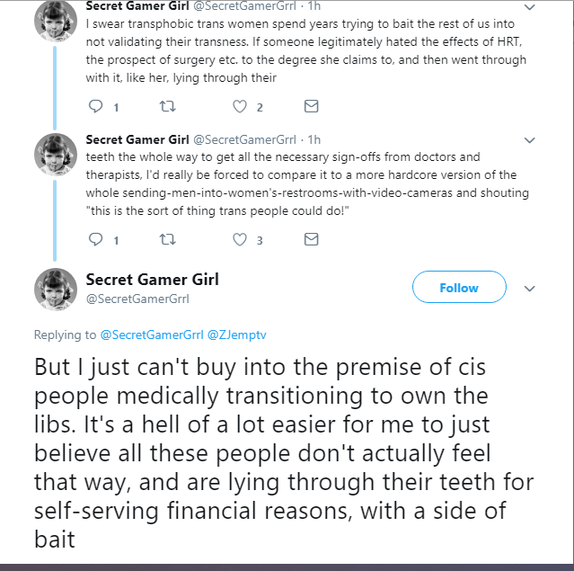Open the second tweet's chevron menu
Viewport: 574px width, 571px height.
(x=529, y=140)
